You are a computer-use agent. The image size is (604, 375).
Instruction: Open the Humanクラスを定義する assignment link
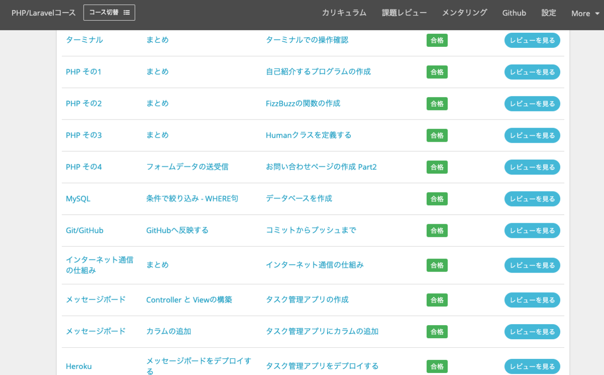tap(309, 135)
